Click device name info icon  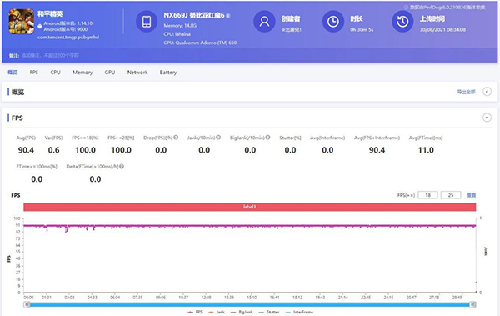click(x=228, y=16)
